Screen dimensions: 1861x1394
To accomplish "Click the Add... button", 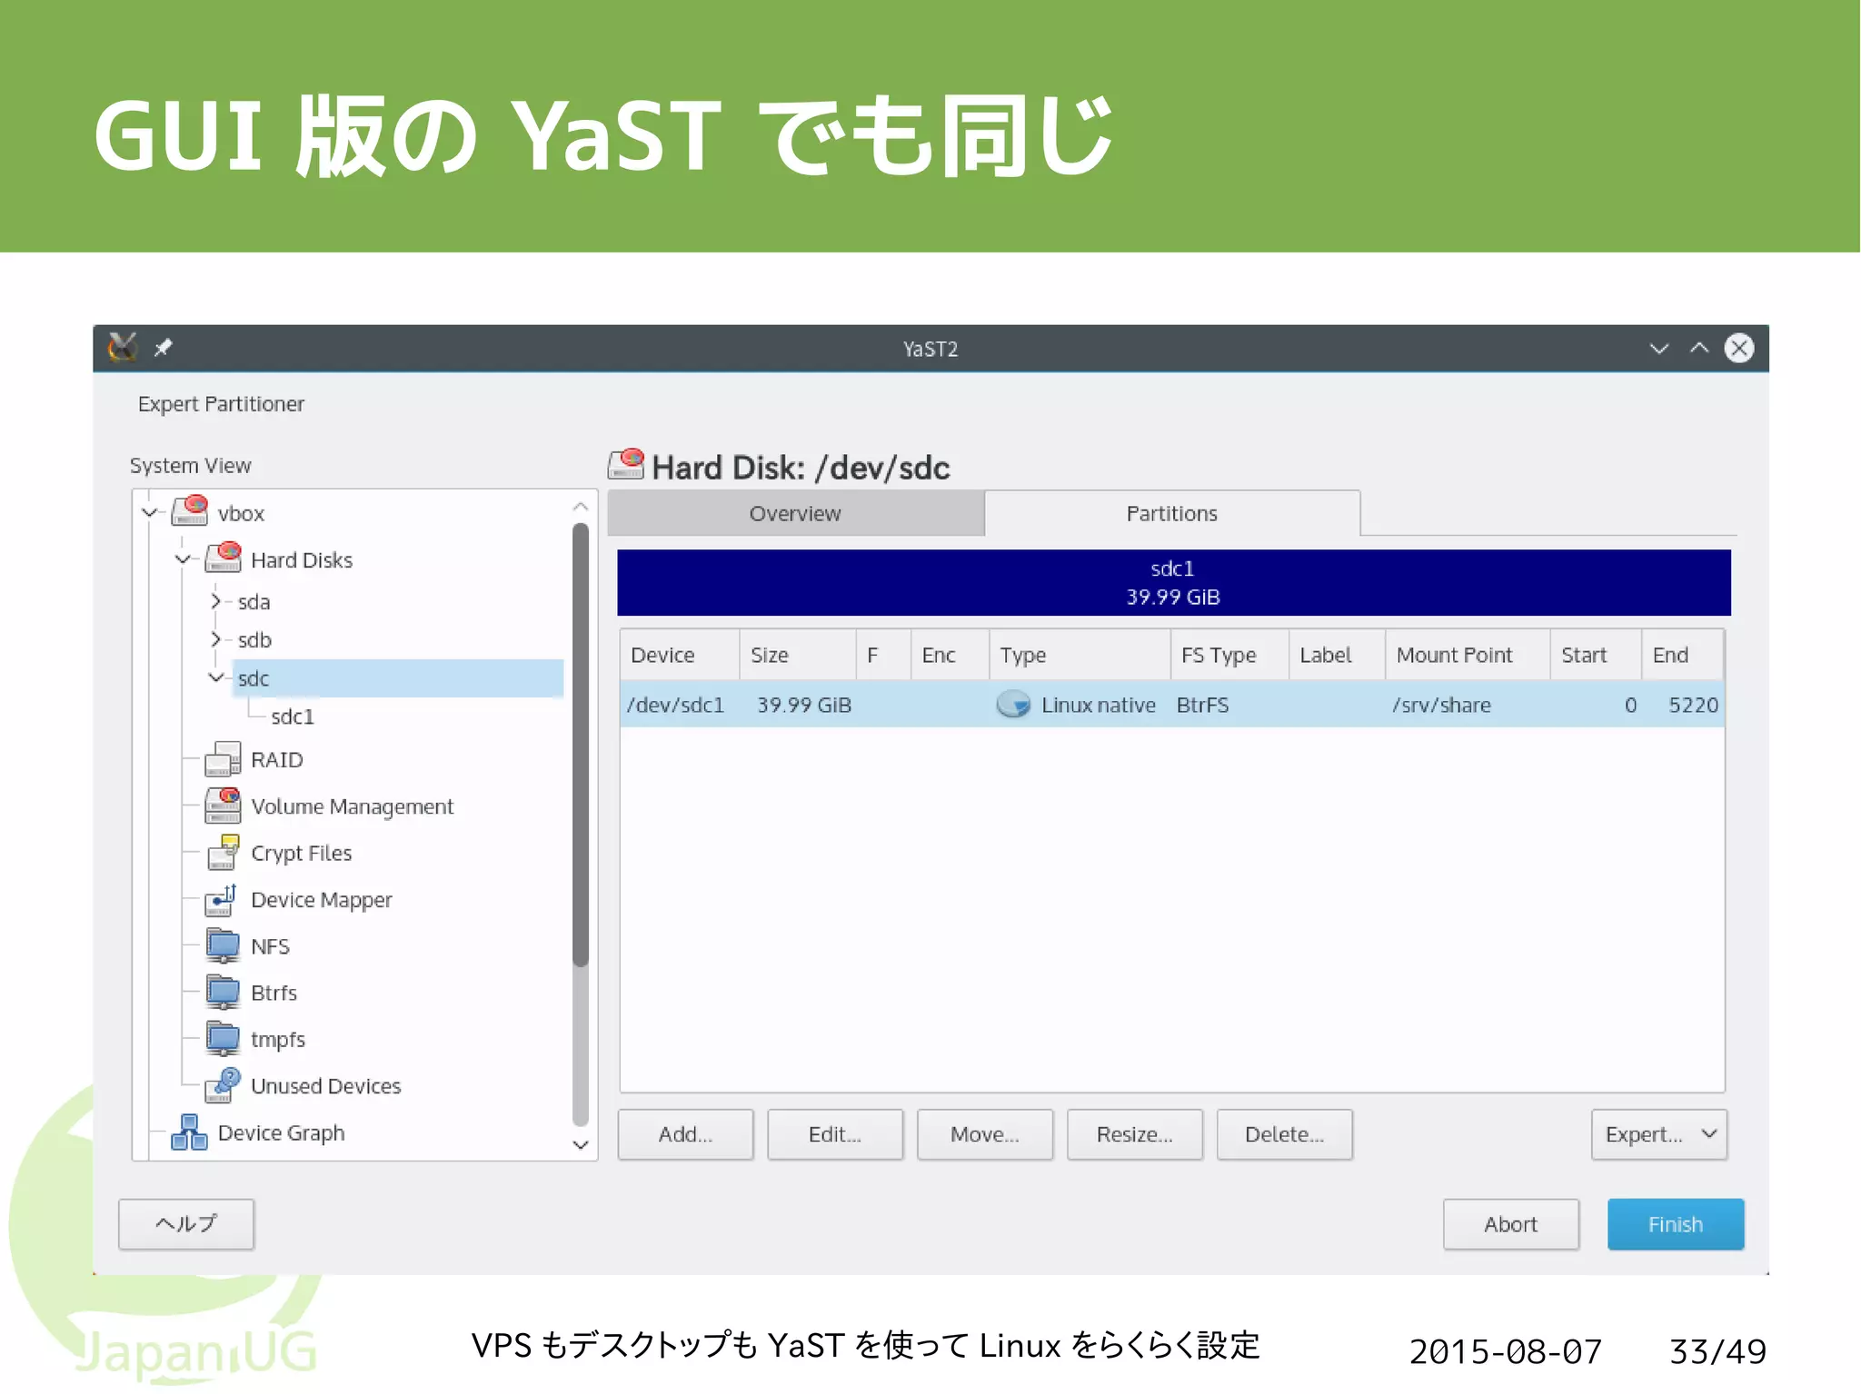I will pos(685,1134).
